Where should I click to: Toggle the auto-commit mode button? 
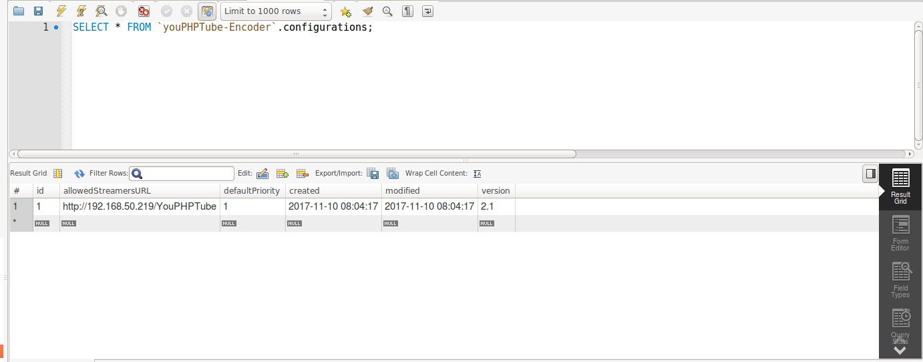(x=208, y=11)
